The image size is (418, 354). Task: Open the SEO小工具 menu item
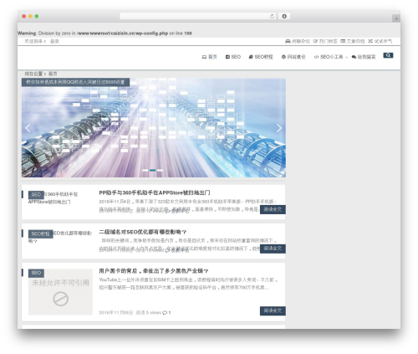331,57
